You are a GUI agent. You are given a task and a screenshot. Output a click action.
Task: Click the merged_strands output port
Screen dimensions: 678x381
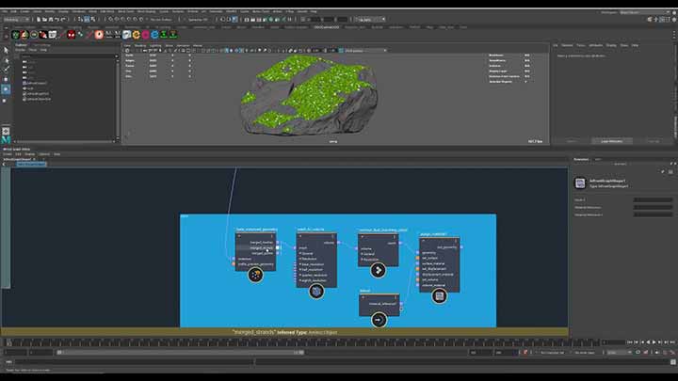tap(278, 247)
